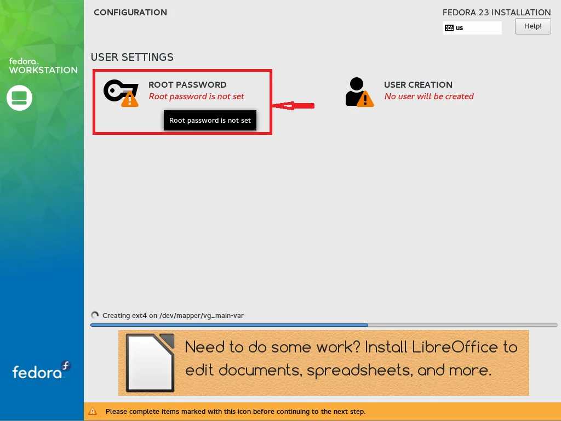Click the black 'Root password is not set' tooltip
This screenshot has height=421, width=561.
(210, 120)
